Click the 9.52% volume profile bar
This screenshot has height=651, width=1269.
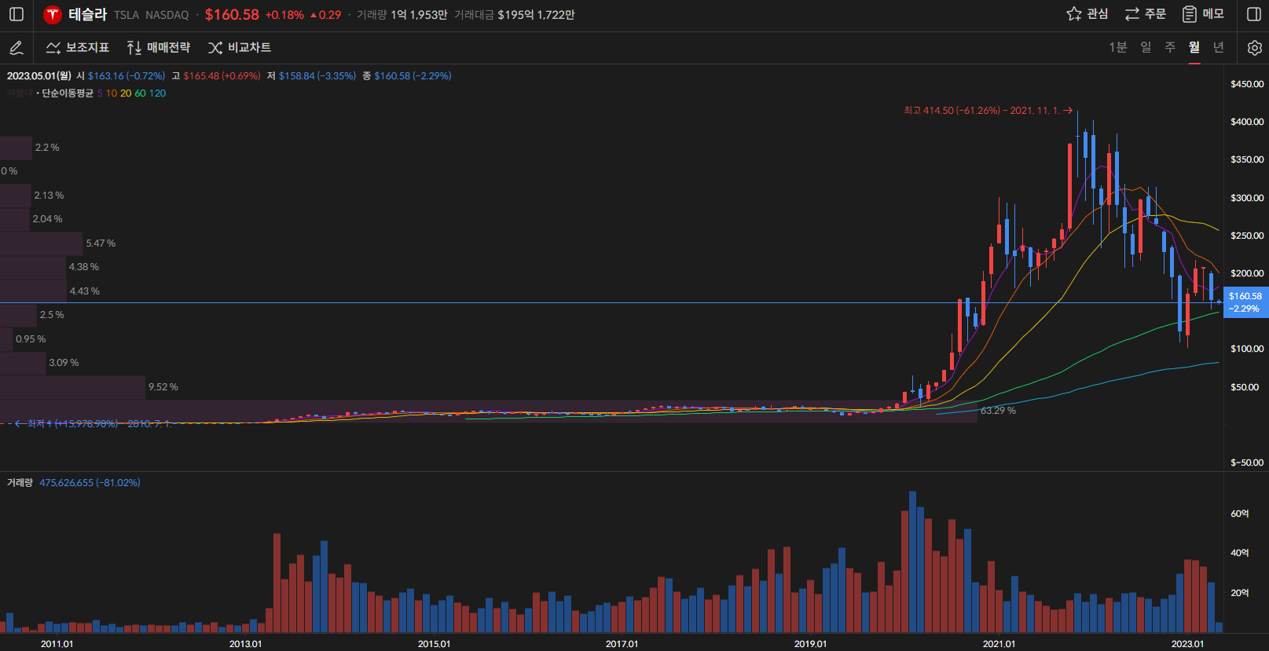(73, 387)
